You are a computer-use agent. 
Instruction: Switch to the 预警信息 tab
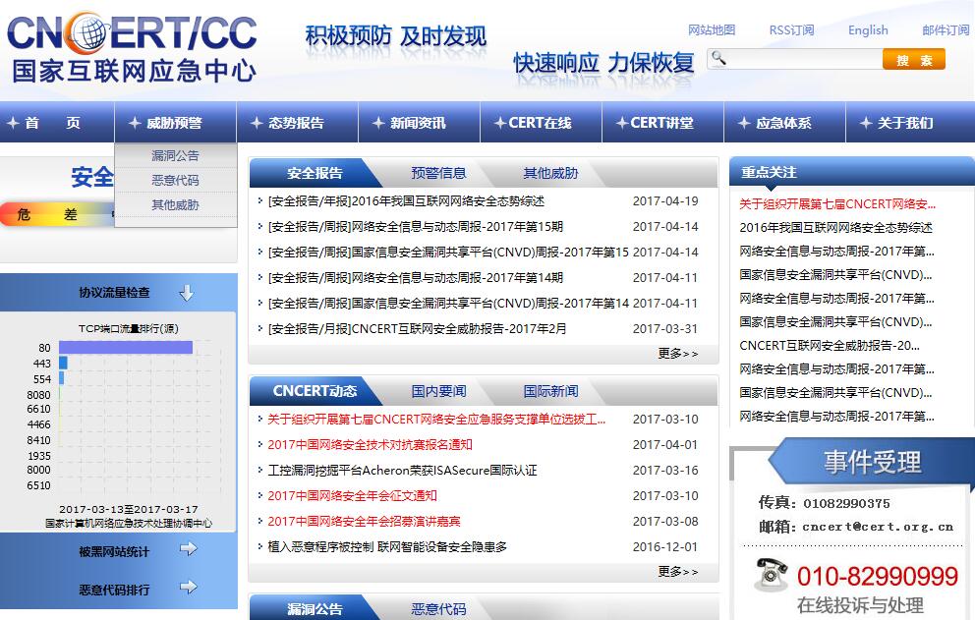pyautogui.click(x=438, y=173)
